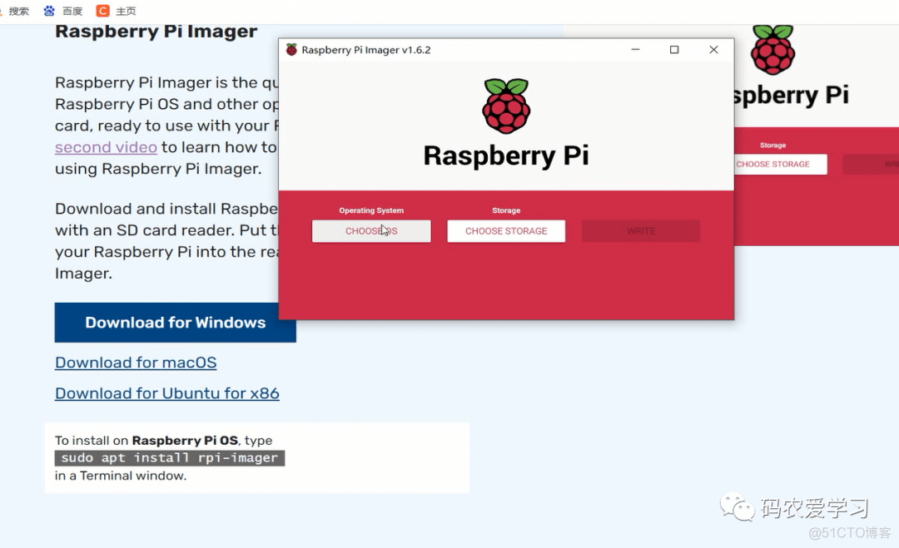Click the 'sudo apt install rpi-imager' code snippet
899x548 pixels.
pos(170,458)
